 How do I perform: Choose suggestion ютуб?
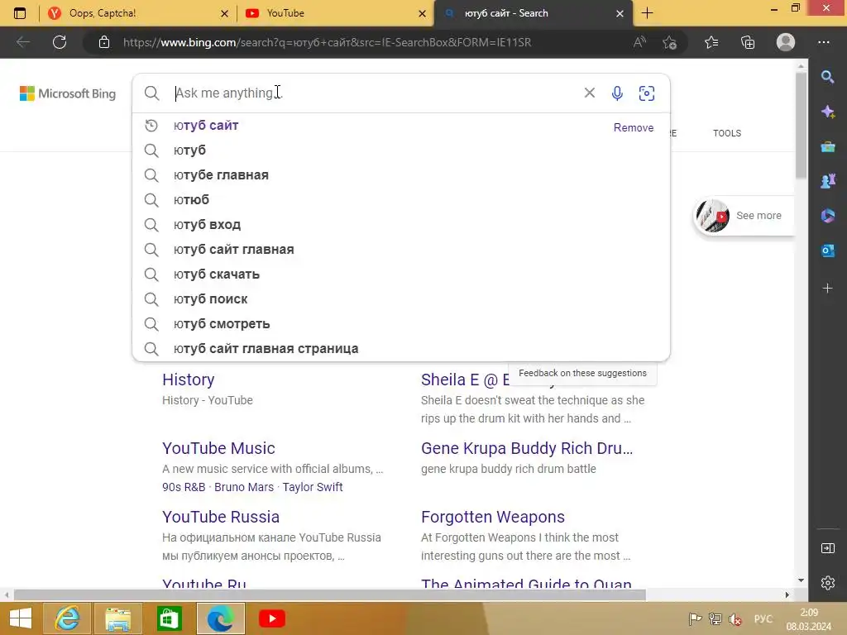(401, 150)
